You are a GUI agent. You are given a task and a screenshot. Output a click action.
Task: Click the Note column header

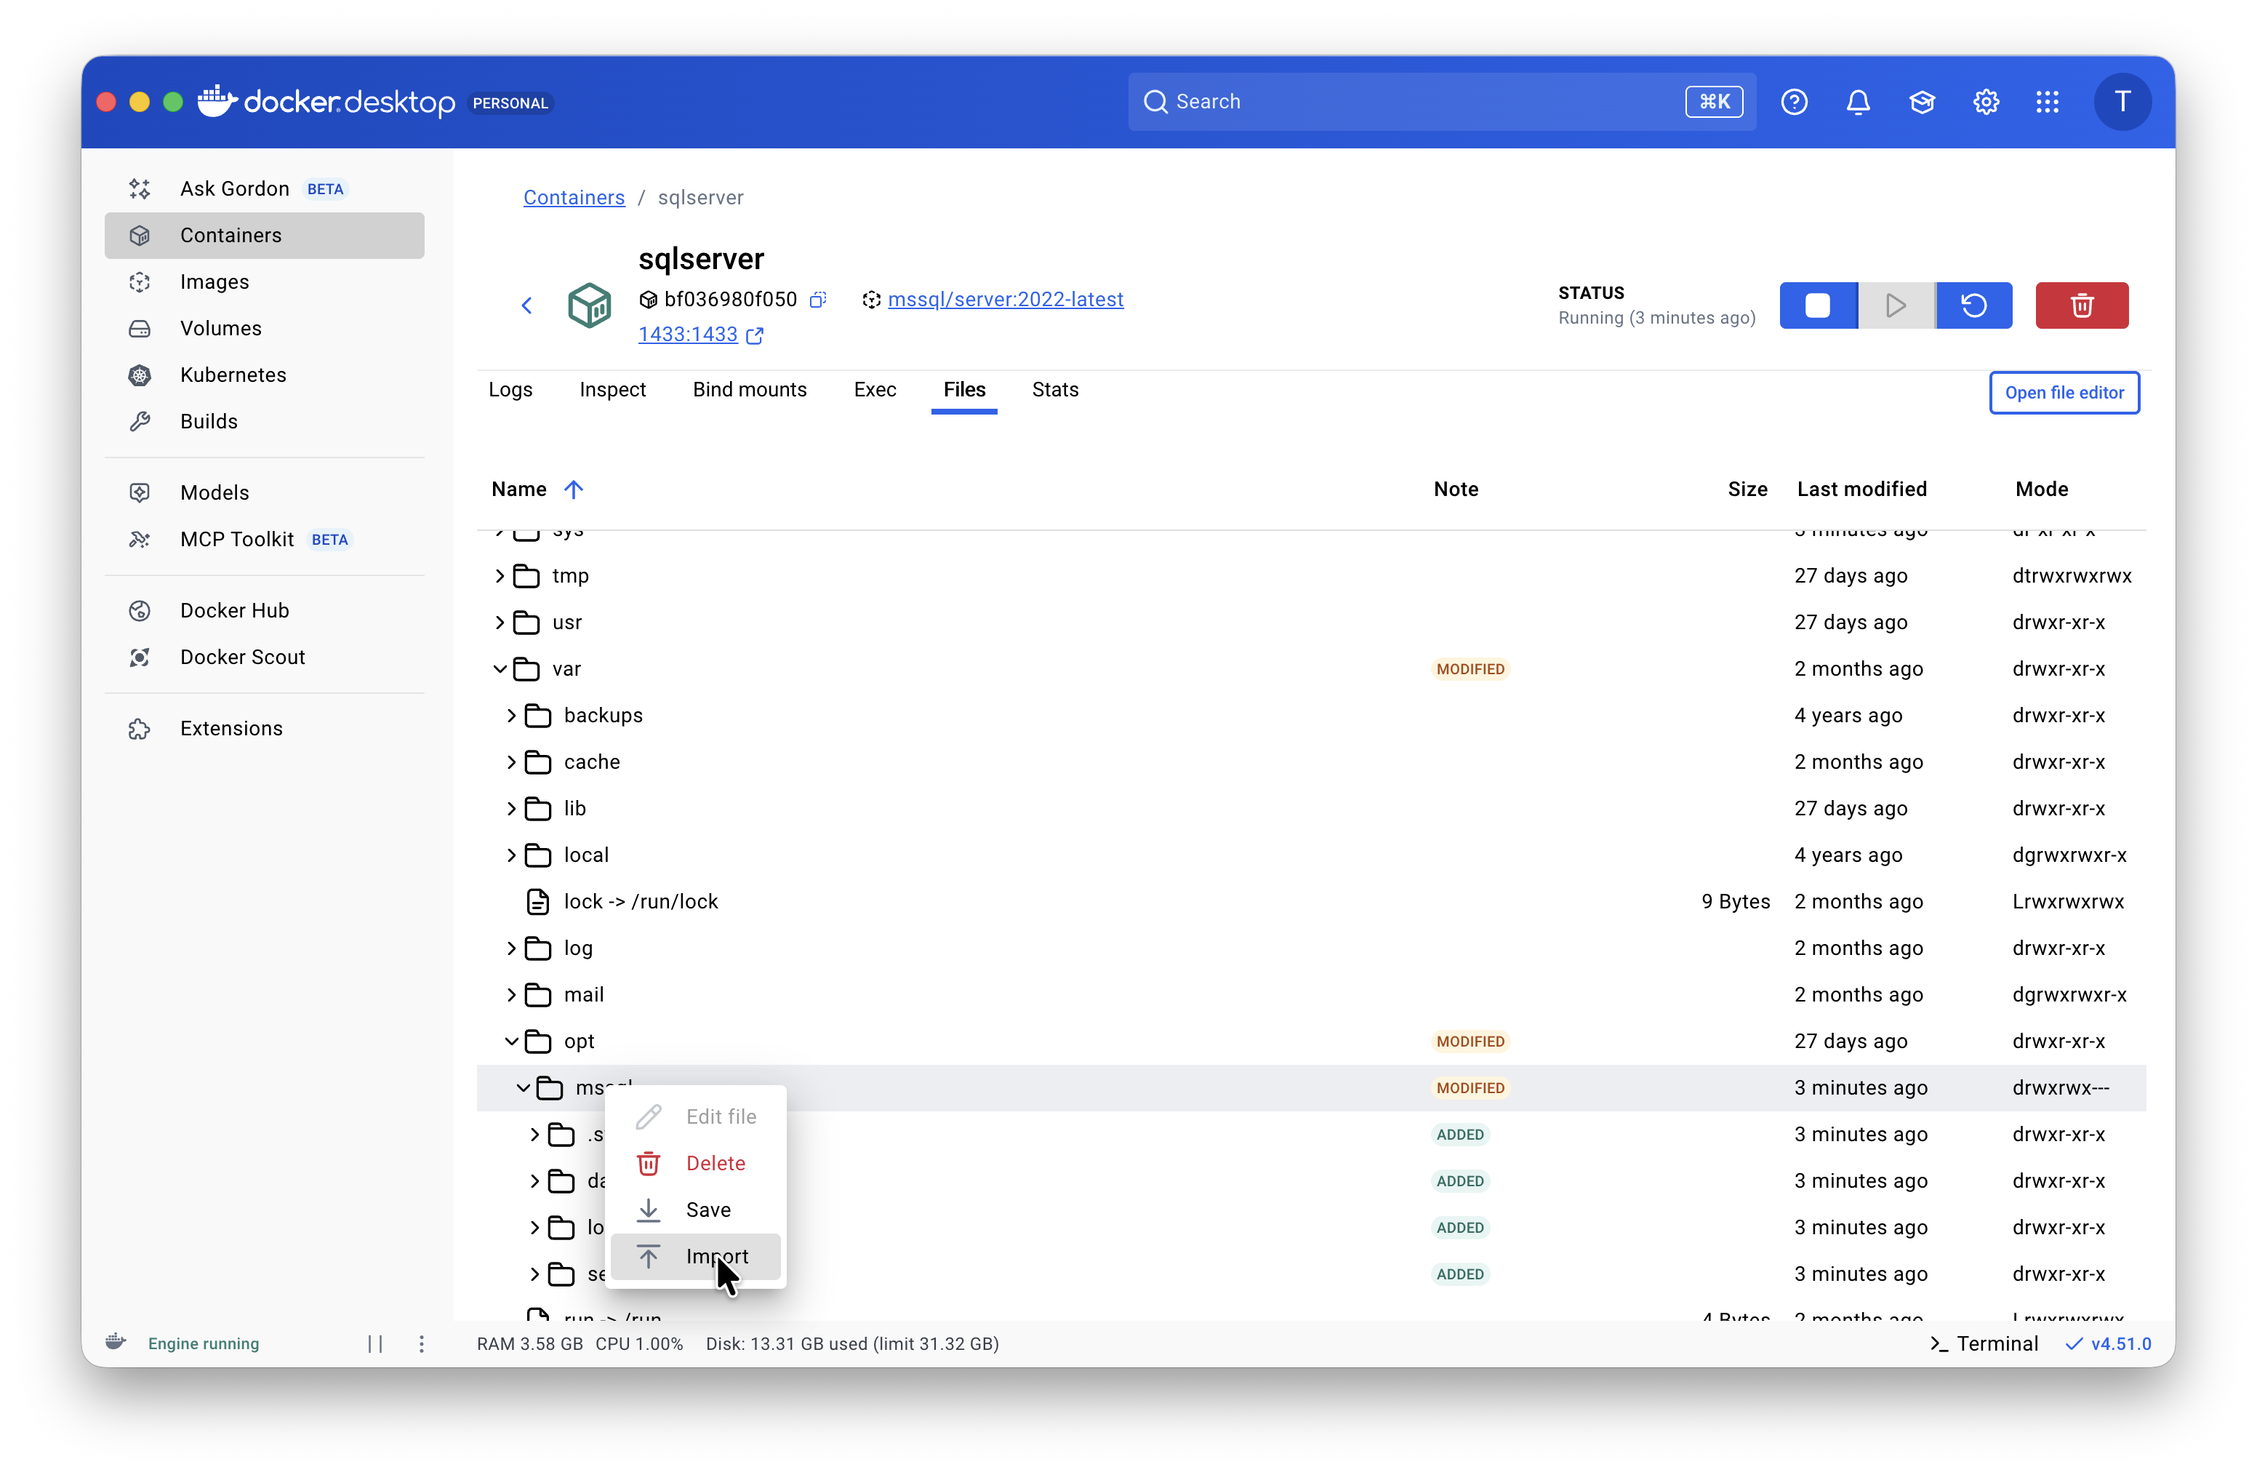1456,489
